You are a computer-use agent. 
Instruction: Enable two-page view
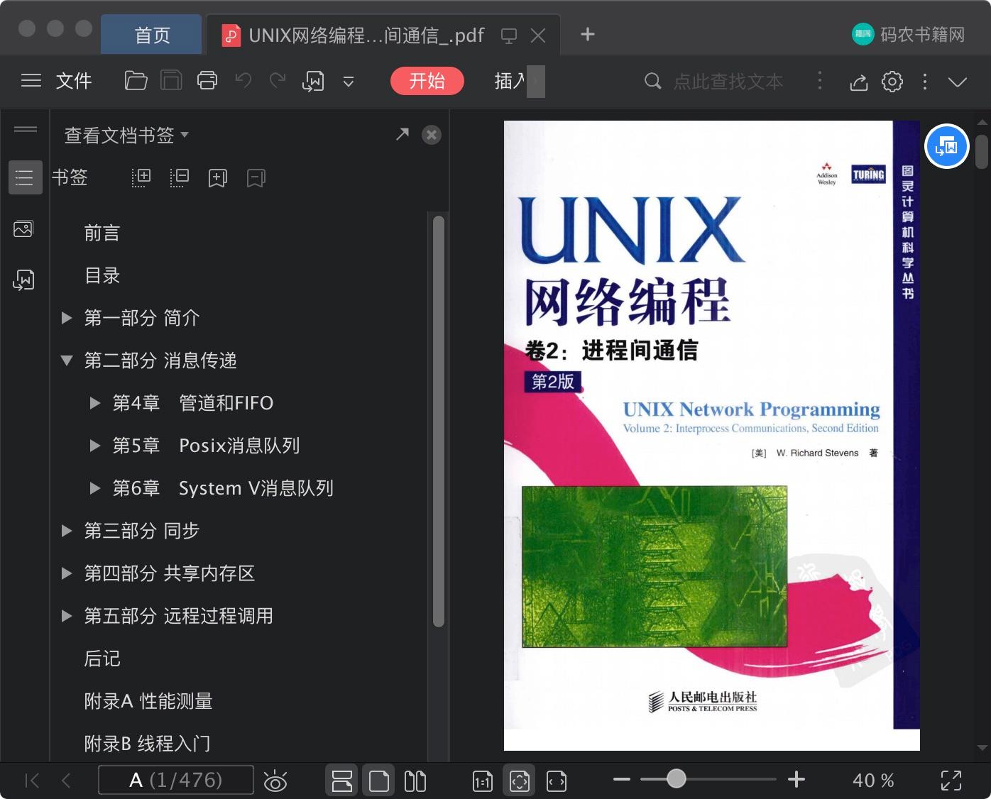[415, 781]
